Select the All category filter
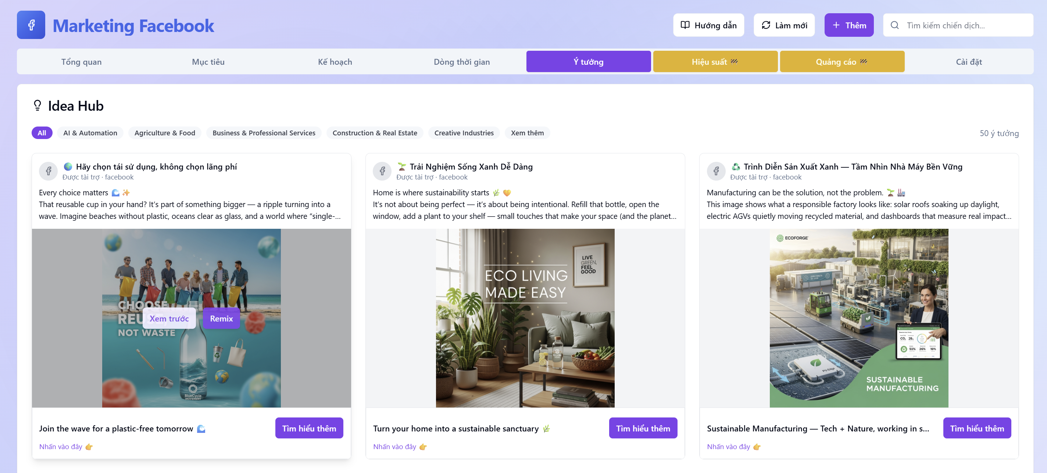Viewport: 1047px width, 473px height. point(42,133)
